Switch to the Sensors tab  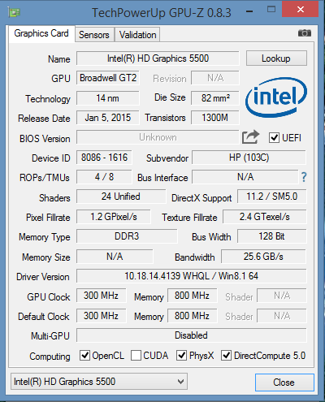pos(94,35)
